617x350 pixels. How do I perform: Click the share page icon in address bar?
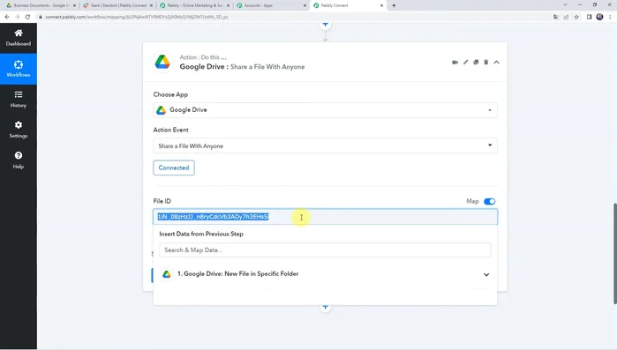pyautogui.click(x=566, y=17)
